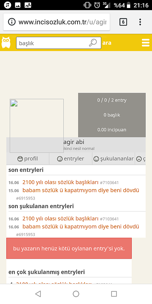
Task: Switch to the entryler tab
Action: click(x=71, y=159)
